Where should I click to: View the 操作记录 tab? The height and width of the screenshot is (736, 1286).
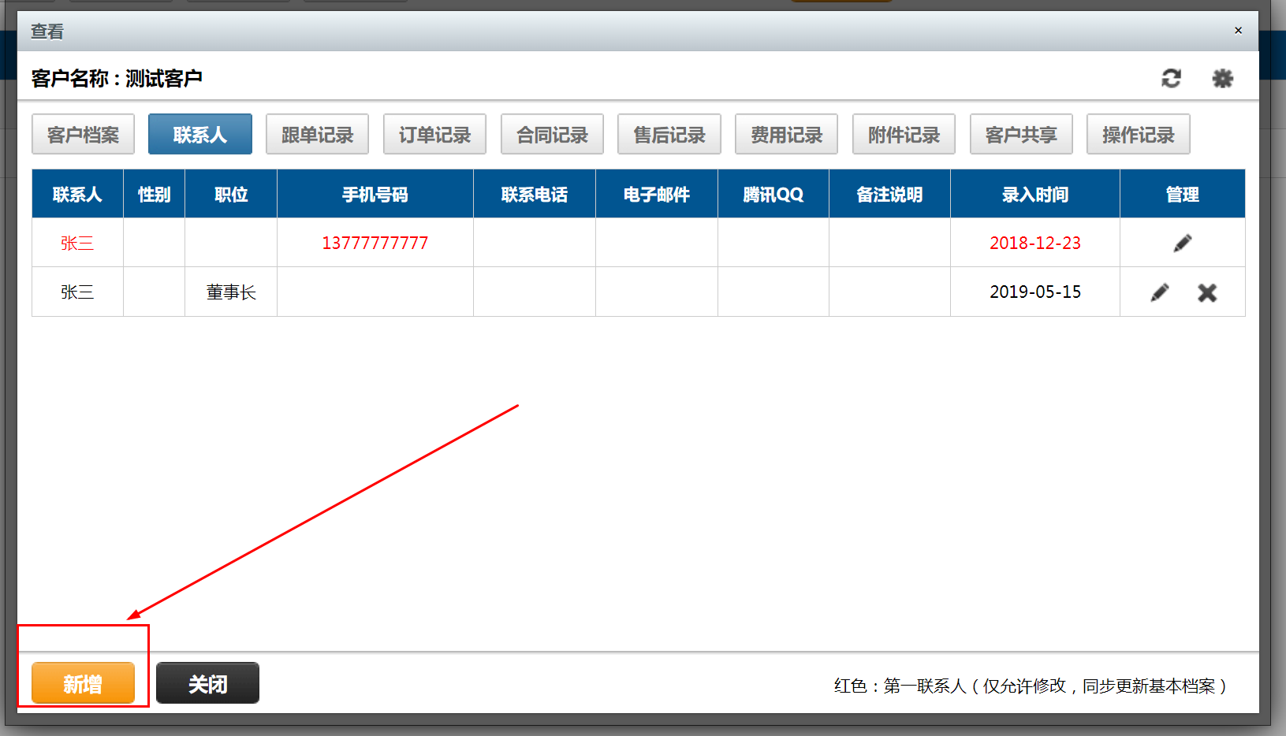1138,135
